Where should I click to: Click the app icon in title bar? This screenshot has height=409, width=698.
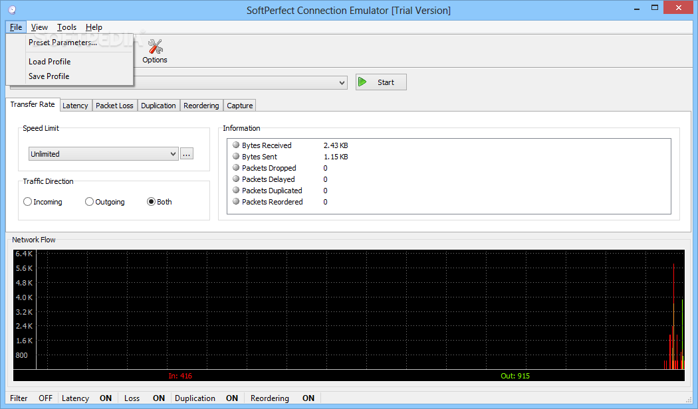point(12,10)
